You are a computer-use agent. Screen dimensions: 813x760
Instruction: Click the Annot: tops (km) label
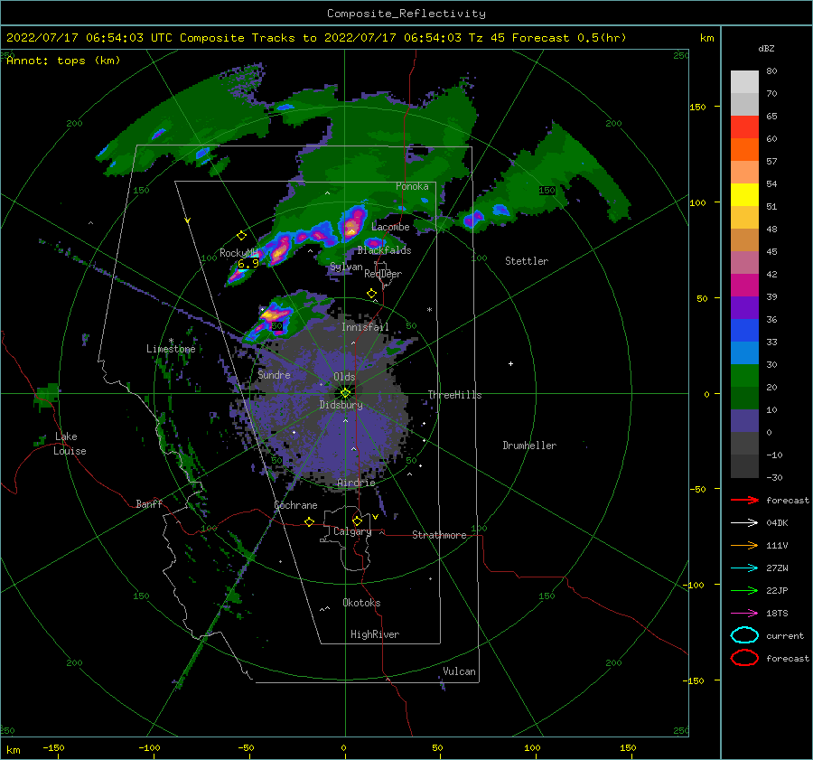coord(63,61)
